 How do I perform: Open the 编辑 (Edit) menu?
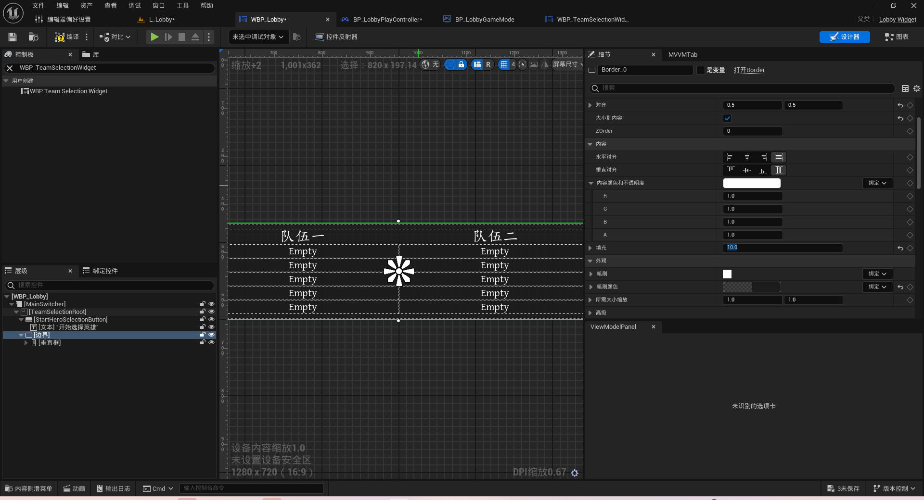(x=63, y=6)
